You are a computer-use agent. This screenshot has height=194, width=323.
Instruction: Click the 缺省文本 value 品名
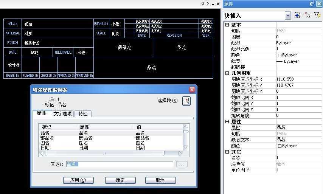pyautogui.click(x=299, y=140)
